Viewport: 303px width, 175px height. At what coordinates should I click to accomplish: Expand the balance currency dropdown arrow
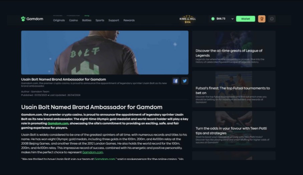pos(232,19)
